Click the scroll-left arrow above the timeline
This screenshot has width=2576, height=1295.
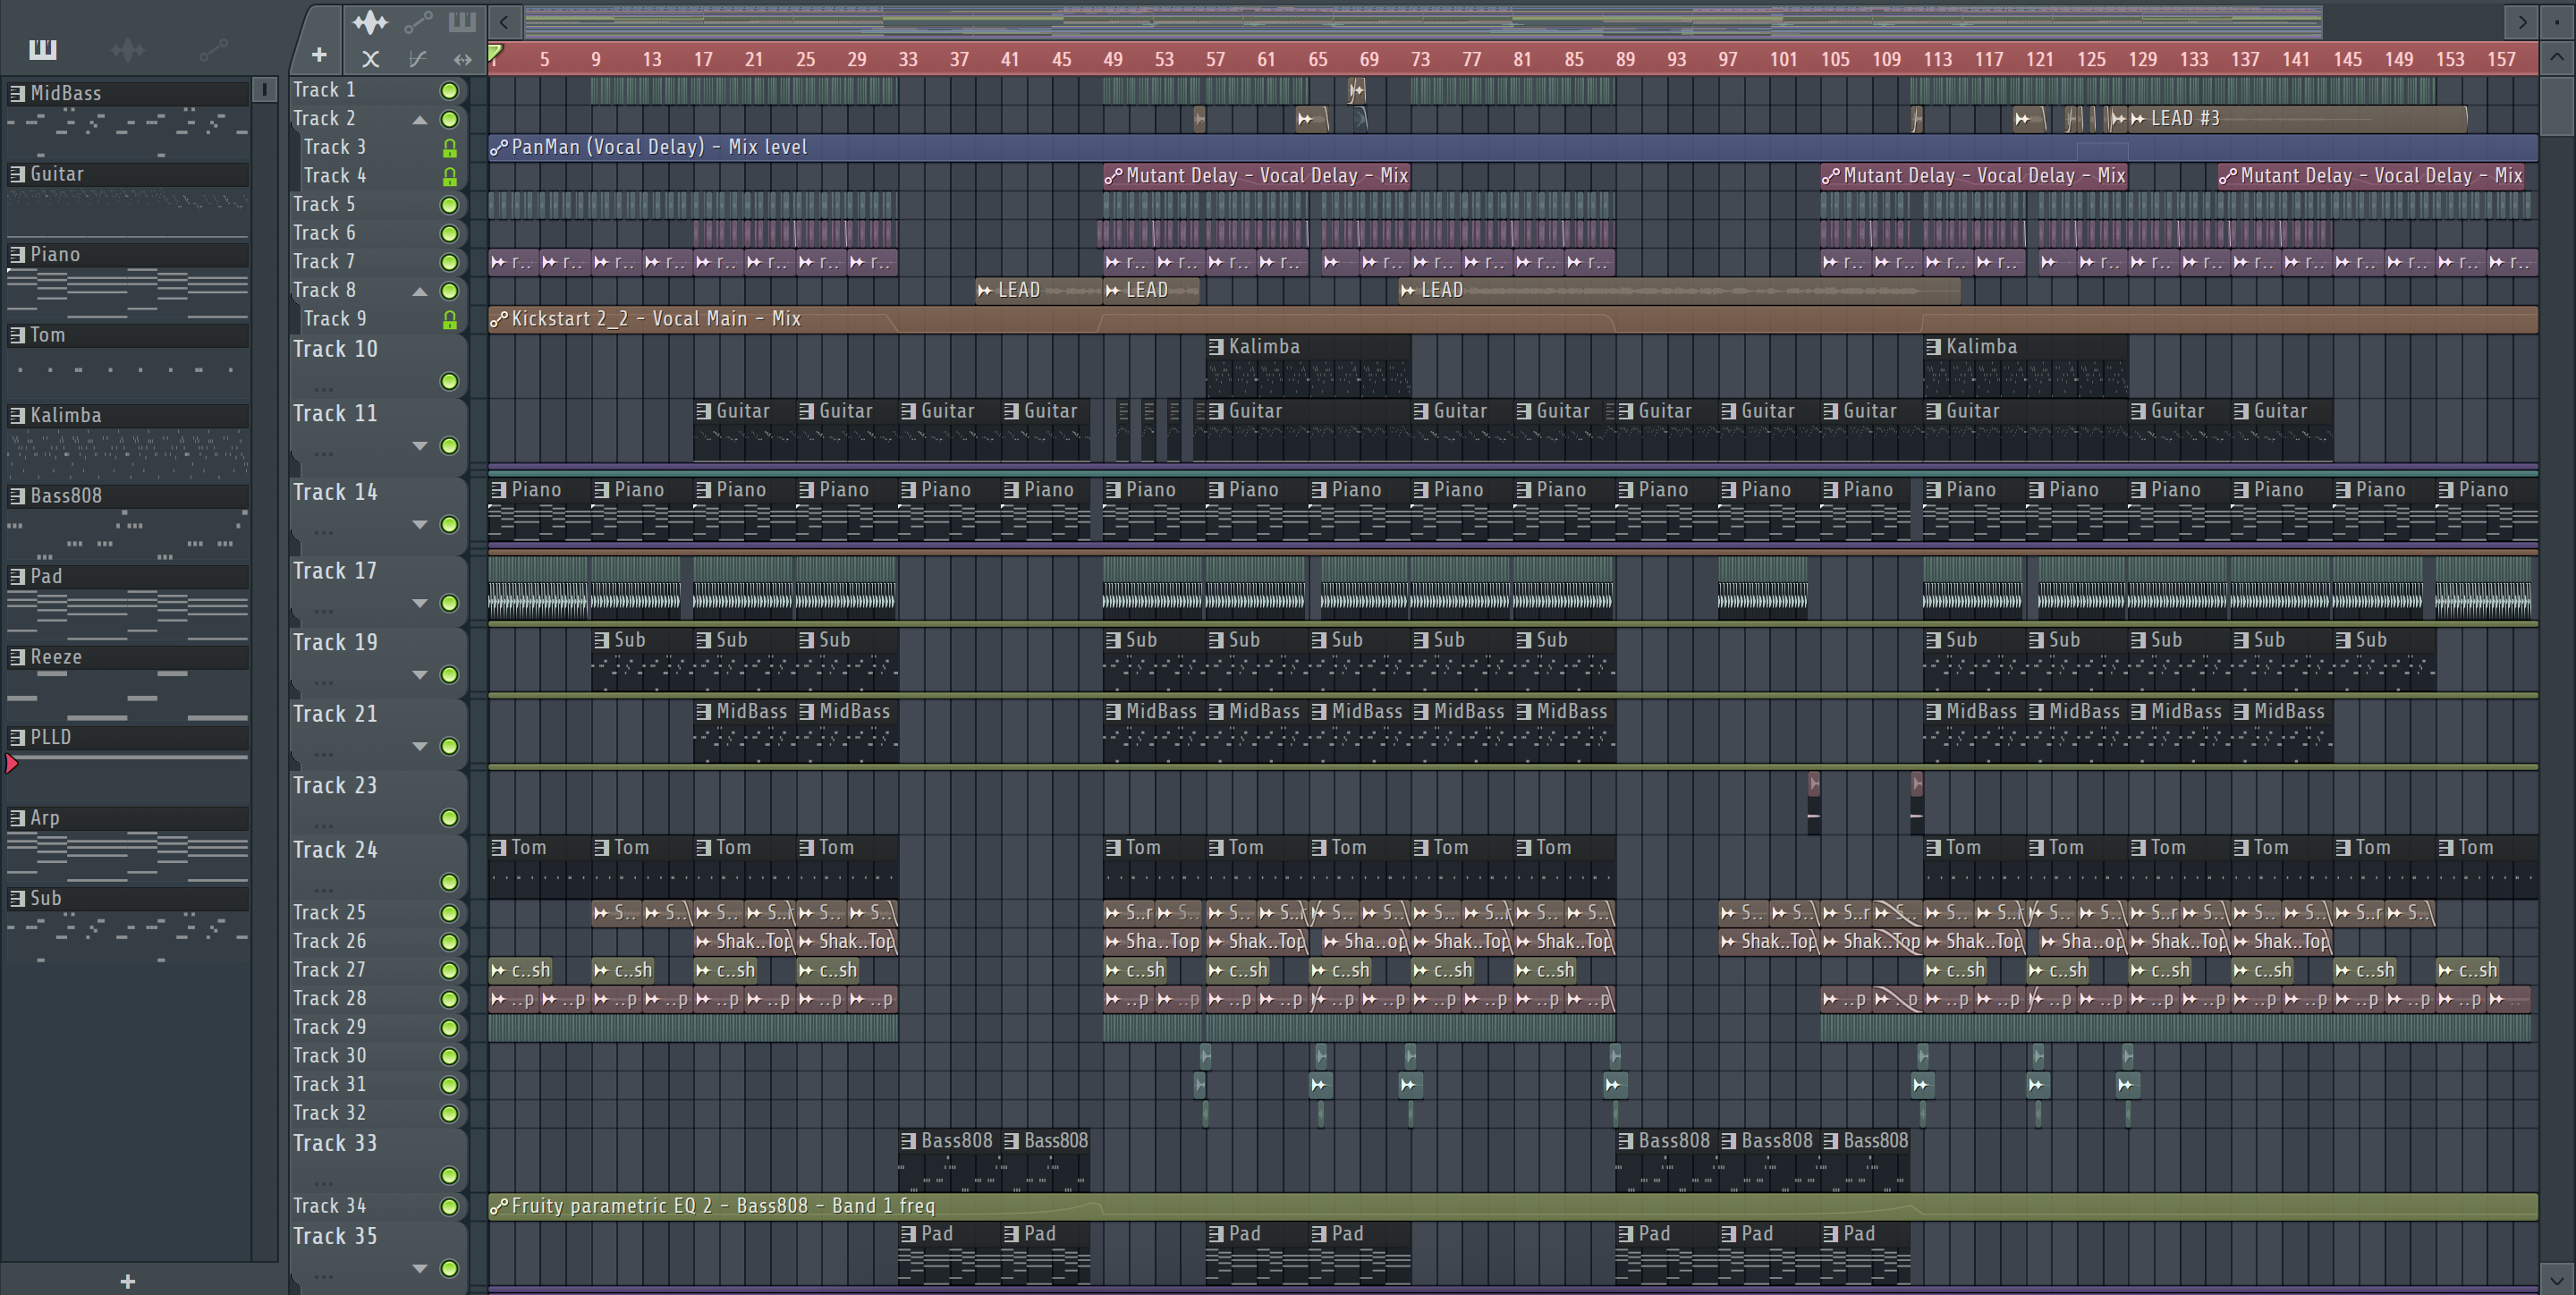[504, 21]
